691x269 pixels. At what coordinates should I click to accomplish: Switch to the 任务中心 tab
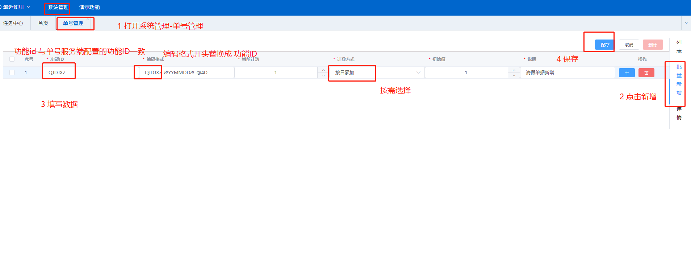pyautogui.click(x=13, y=23)
